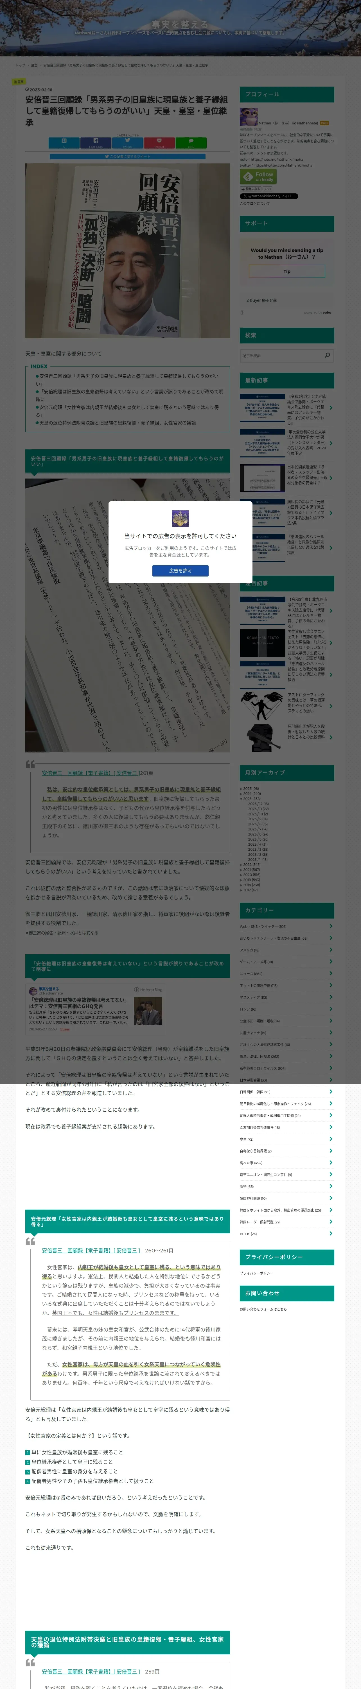The image size is (361, 1689).
Task: Open the second 回顧録 citation link 260〜261頁
Action: pyautogui.click(x=91, y=1250)
